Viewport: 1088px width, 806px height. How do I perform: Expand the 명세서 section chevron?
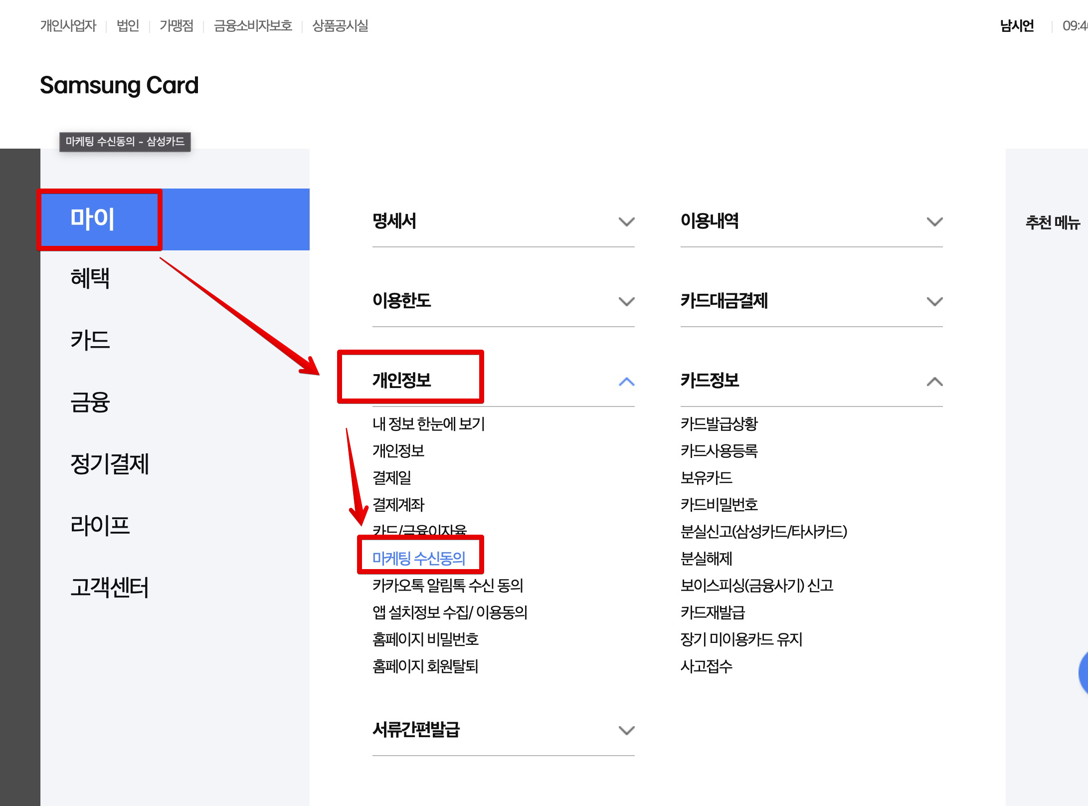[626, 222]
